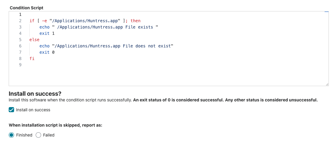Toggle the Install on success checkbox
336x144 pixels.
click(x=11, y=110)
